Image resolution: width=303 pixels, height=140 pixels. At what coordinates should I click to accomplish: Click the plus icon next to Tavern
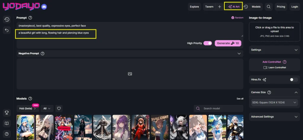[x=220, y=7]
